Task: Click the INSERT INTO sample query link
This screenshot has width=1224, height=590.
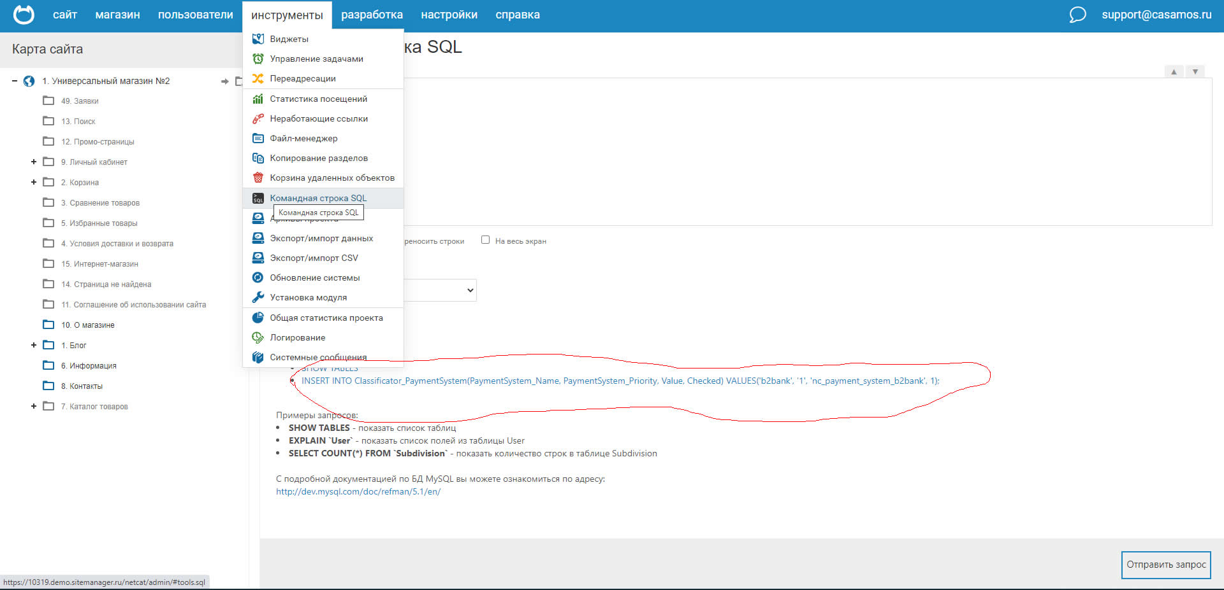Action: pos(620,381)
